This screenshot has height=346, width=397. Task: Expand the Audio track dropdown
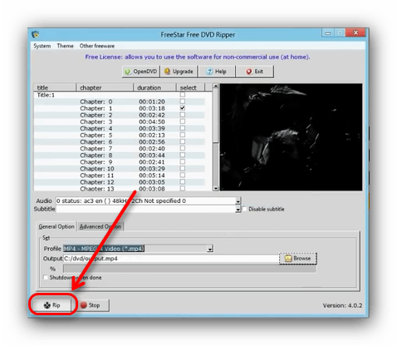click(238, 200)
